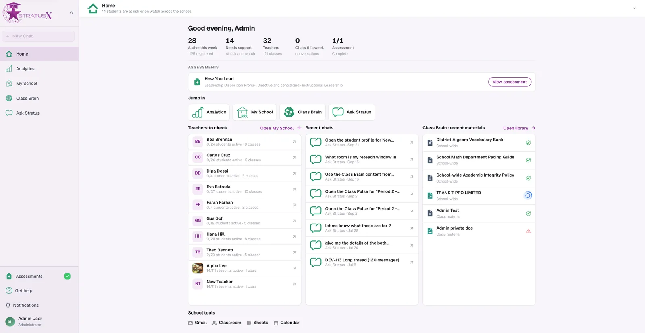The image size is (645, 333).
Task: Select the Eva Estrada teacher row
Action: [x=244, y=189]
